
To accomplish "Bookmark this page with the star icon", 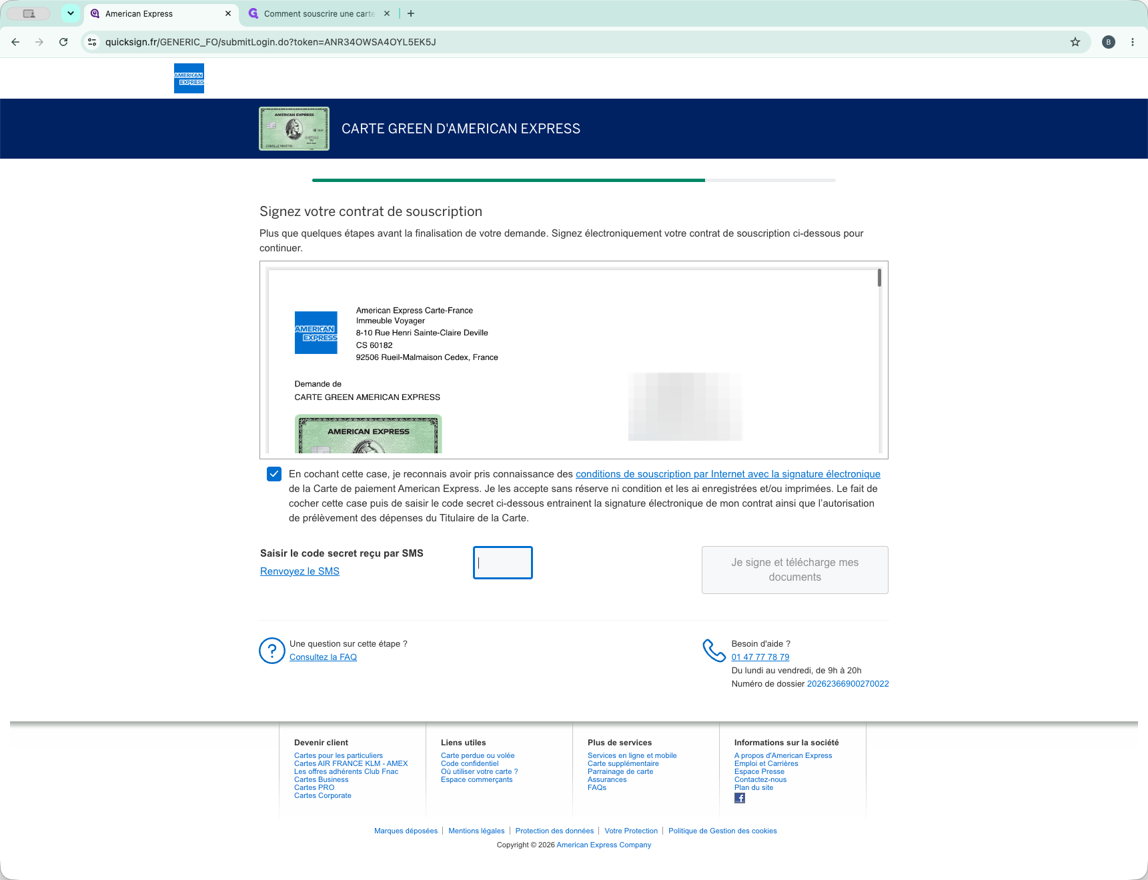I will pos(1075,42).
